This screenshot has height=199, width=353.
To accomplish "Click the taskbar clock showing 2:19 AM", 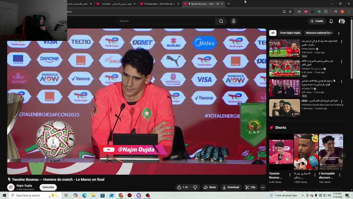I will pos(337,195).
